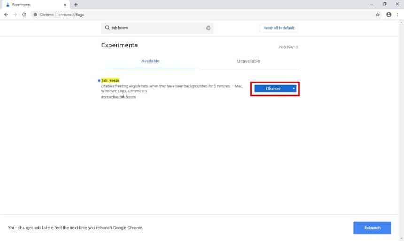Open the Chrome three-dot menu
Image resolution: width=404 pixels, height=241 pixels.
click(398, 15)
